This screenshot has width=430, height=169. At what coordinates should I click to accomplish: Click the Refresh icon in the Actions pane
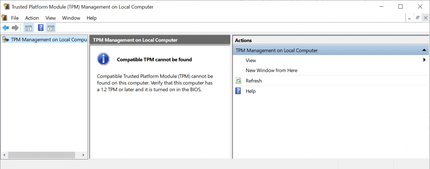pos(238,81)
